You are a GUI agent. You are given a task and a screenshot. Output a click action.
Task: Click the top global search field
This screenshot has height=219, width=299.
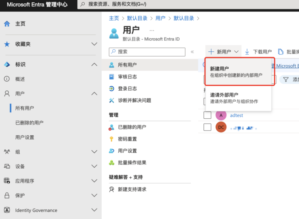[188, 4]
